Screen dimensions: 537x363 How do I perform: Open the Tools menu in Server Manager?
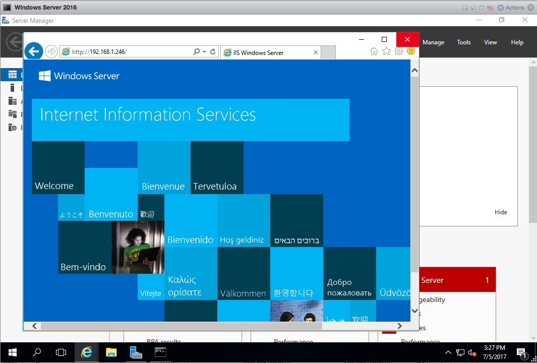click(x=464, y=42)
